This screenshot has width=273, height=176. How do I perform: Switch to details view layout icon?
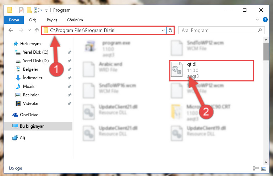pos(256,169)
